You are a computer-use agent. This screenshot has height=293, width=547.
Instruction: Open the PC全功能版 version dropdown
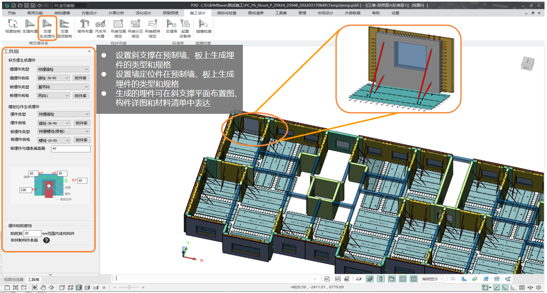(70, 5)
